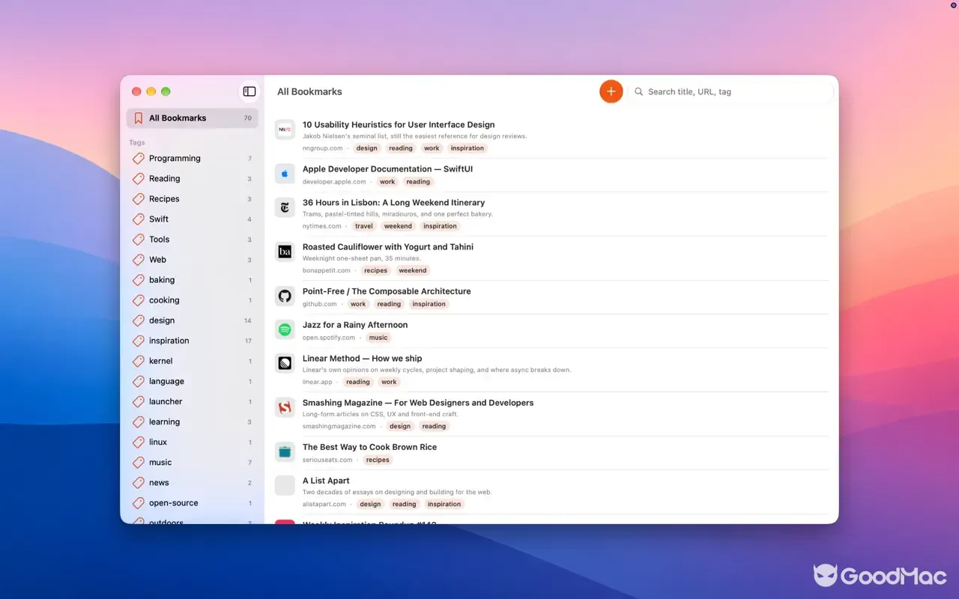This screenshot has width=959, height=599.
Task: Select the open-source tag in sidebar
Action: tap(193, 503)
